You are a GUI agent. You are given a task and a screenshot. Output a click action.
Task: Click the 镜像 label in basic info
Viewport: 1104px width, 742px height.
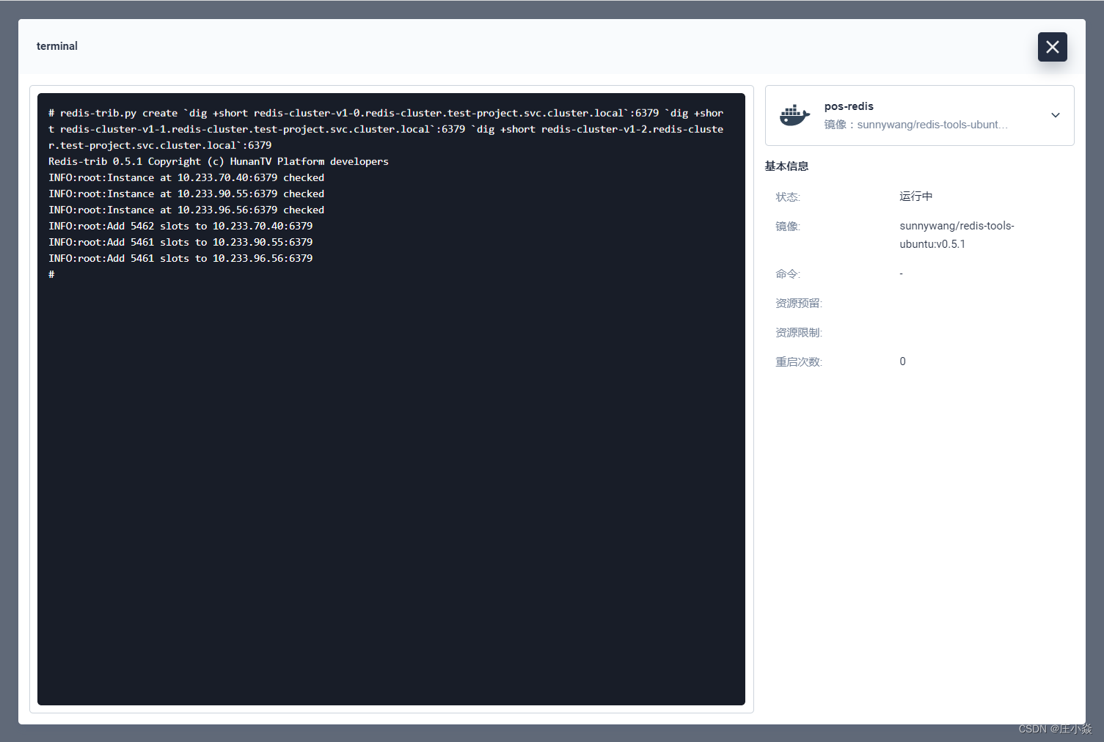point(788,227)
